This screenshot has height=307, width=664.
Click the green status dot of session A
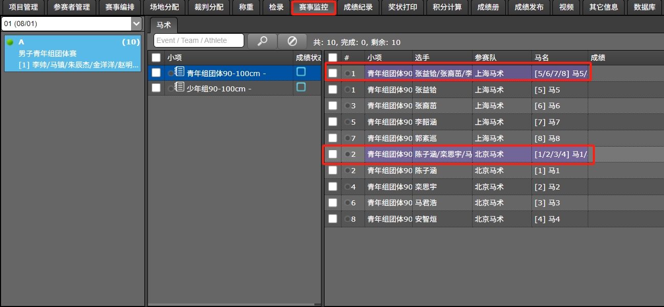[10, 42]
